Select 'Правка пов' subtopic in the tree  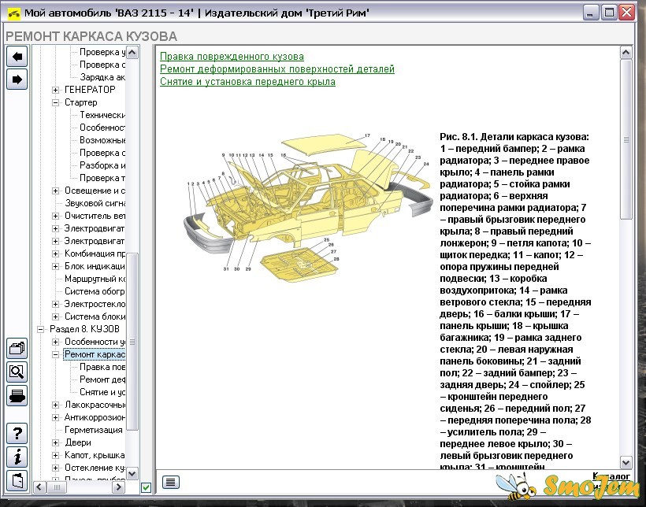[102, 367]
